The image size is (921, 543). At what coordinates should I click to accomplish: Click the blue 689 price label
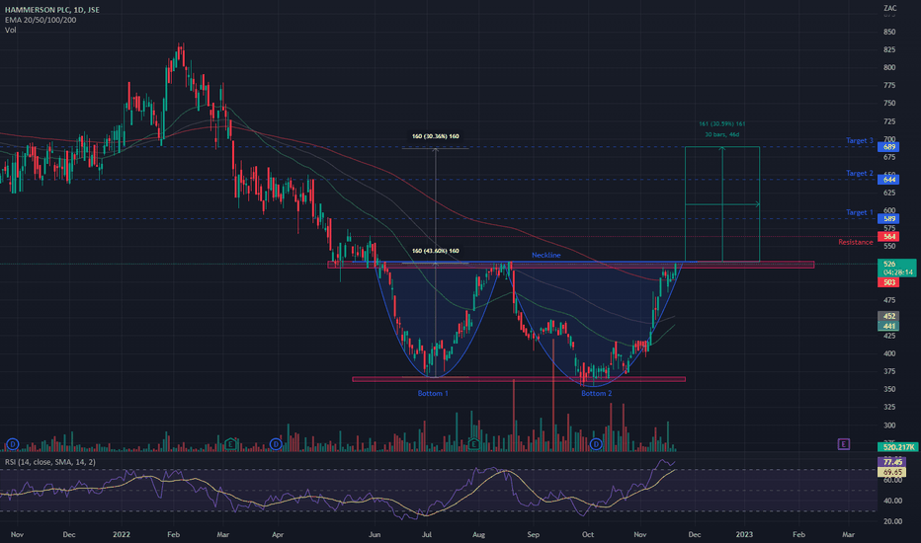click(888, 147)
